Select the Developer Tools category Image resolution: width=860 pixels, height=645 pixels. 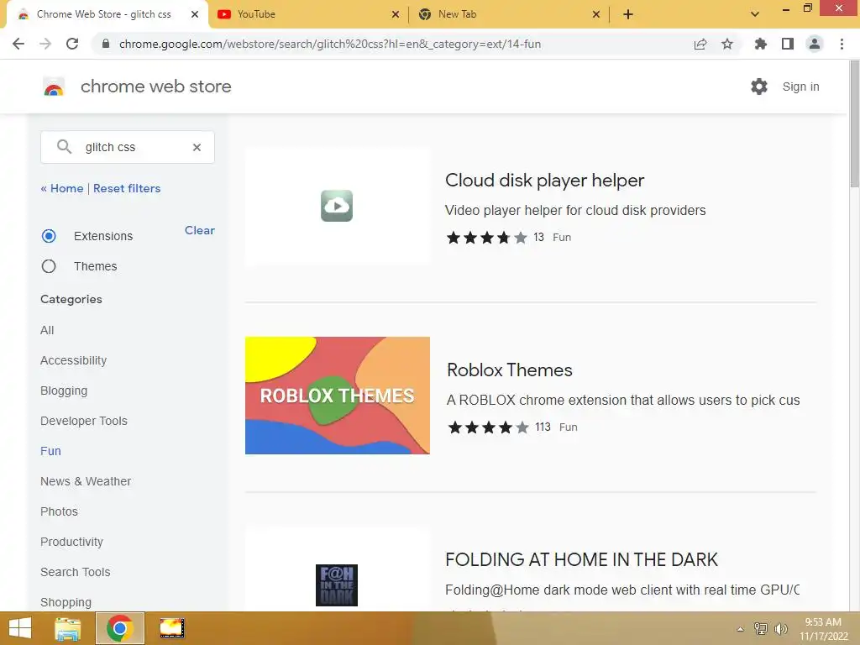(x=84, y=421)
